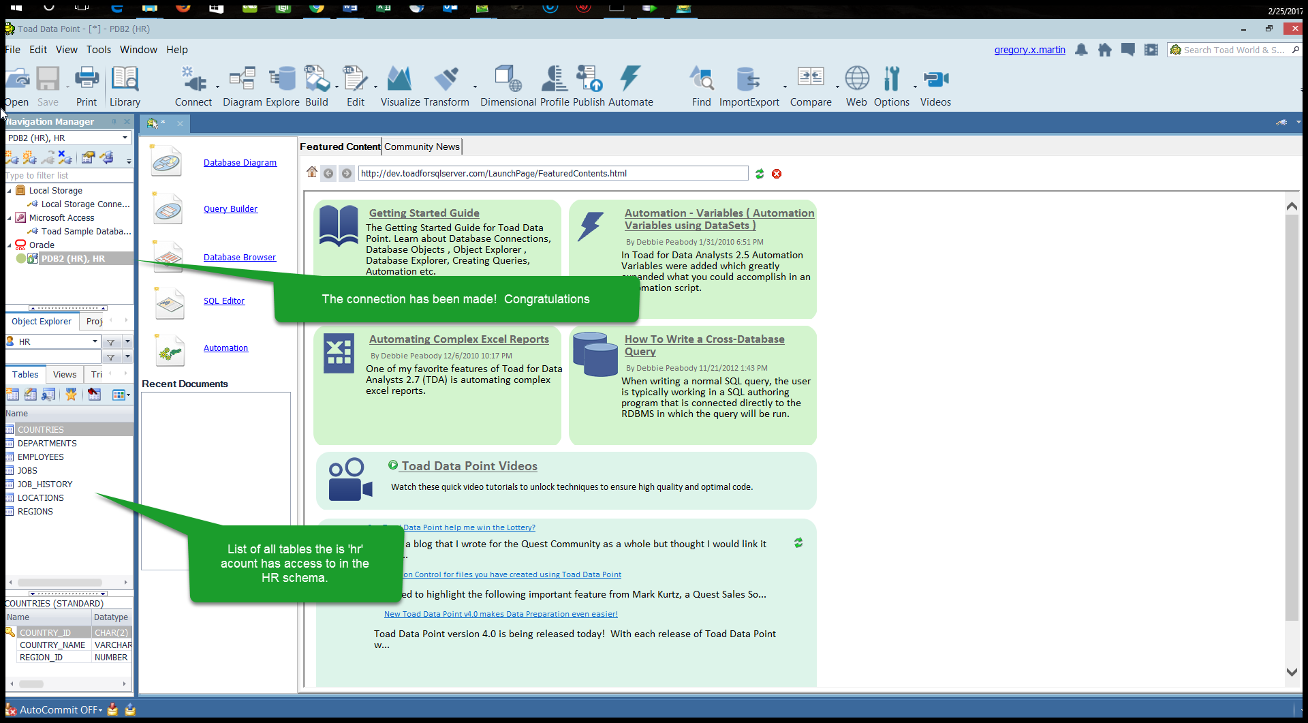Launch the Dimensional viewer tool
Image resolution: width=1308 pixels, height=723 pixels.
508,87
